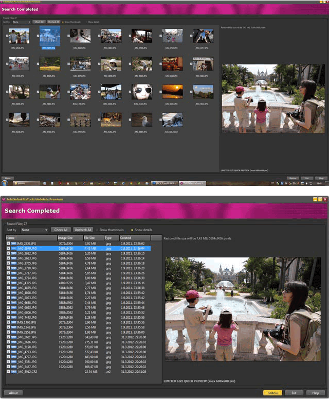
Task: Select the IMG_1948.JPG file name
Action: tap(26, 327)
